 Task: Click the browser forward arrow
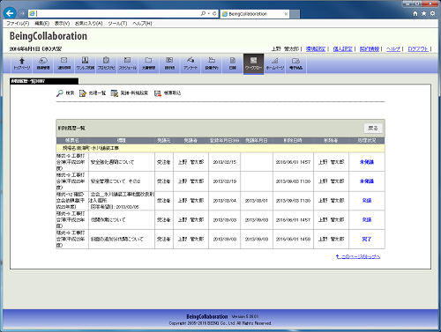pos(22,13)
